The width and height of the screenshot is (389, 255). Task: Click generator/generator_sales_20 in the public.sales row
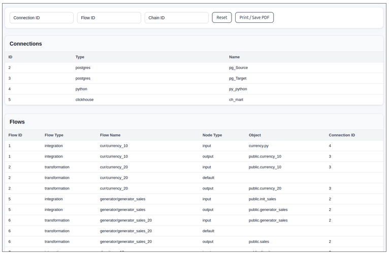point(126,242)
